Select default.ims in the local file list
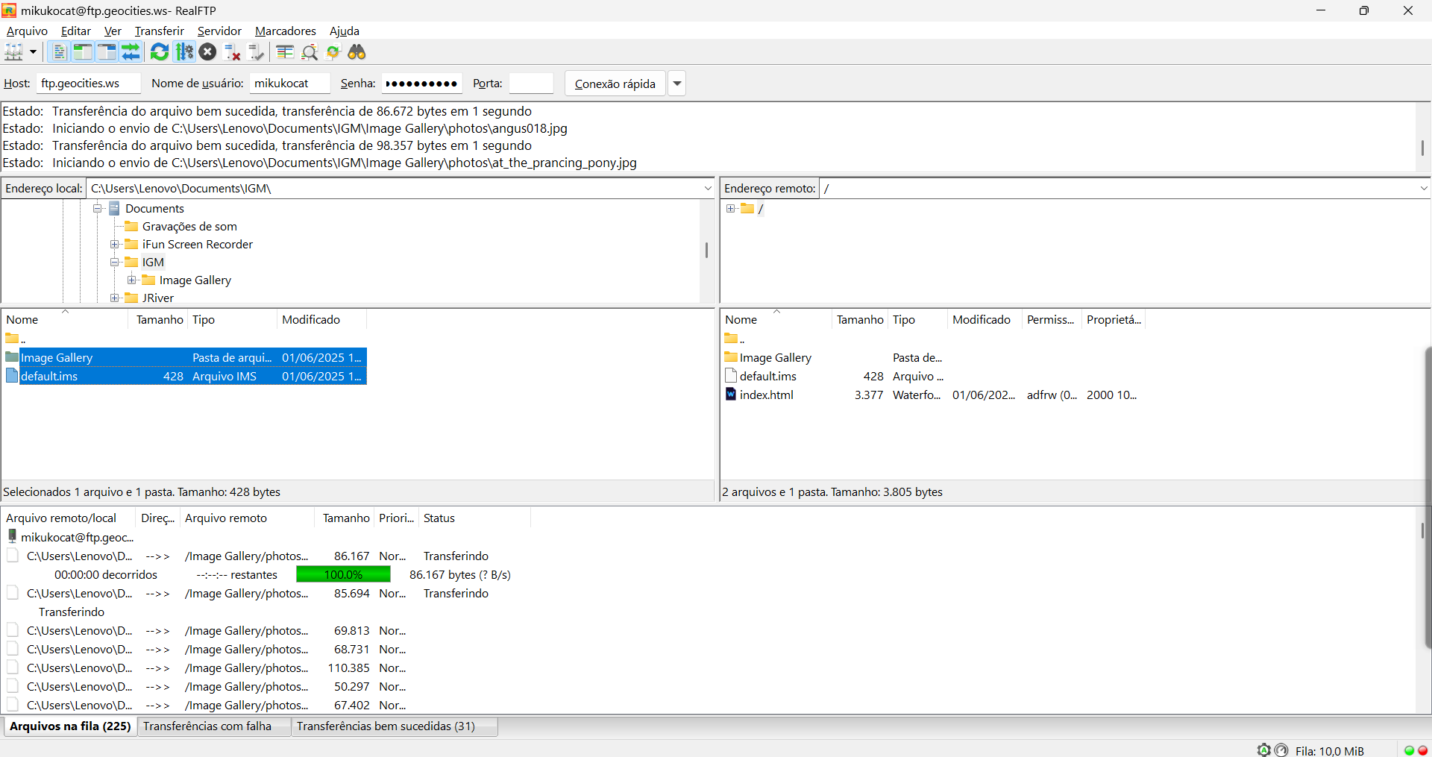 (184, 376)
